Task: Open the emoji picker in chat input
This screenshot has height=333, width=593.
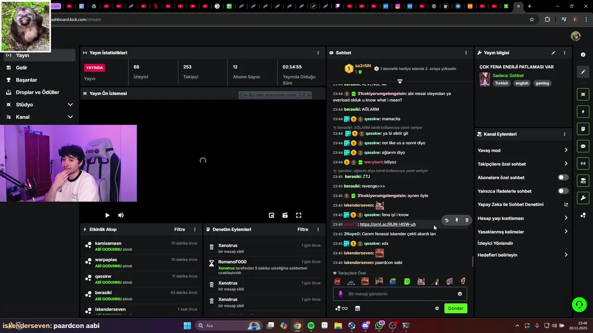Action: (460, 294)
